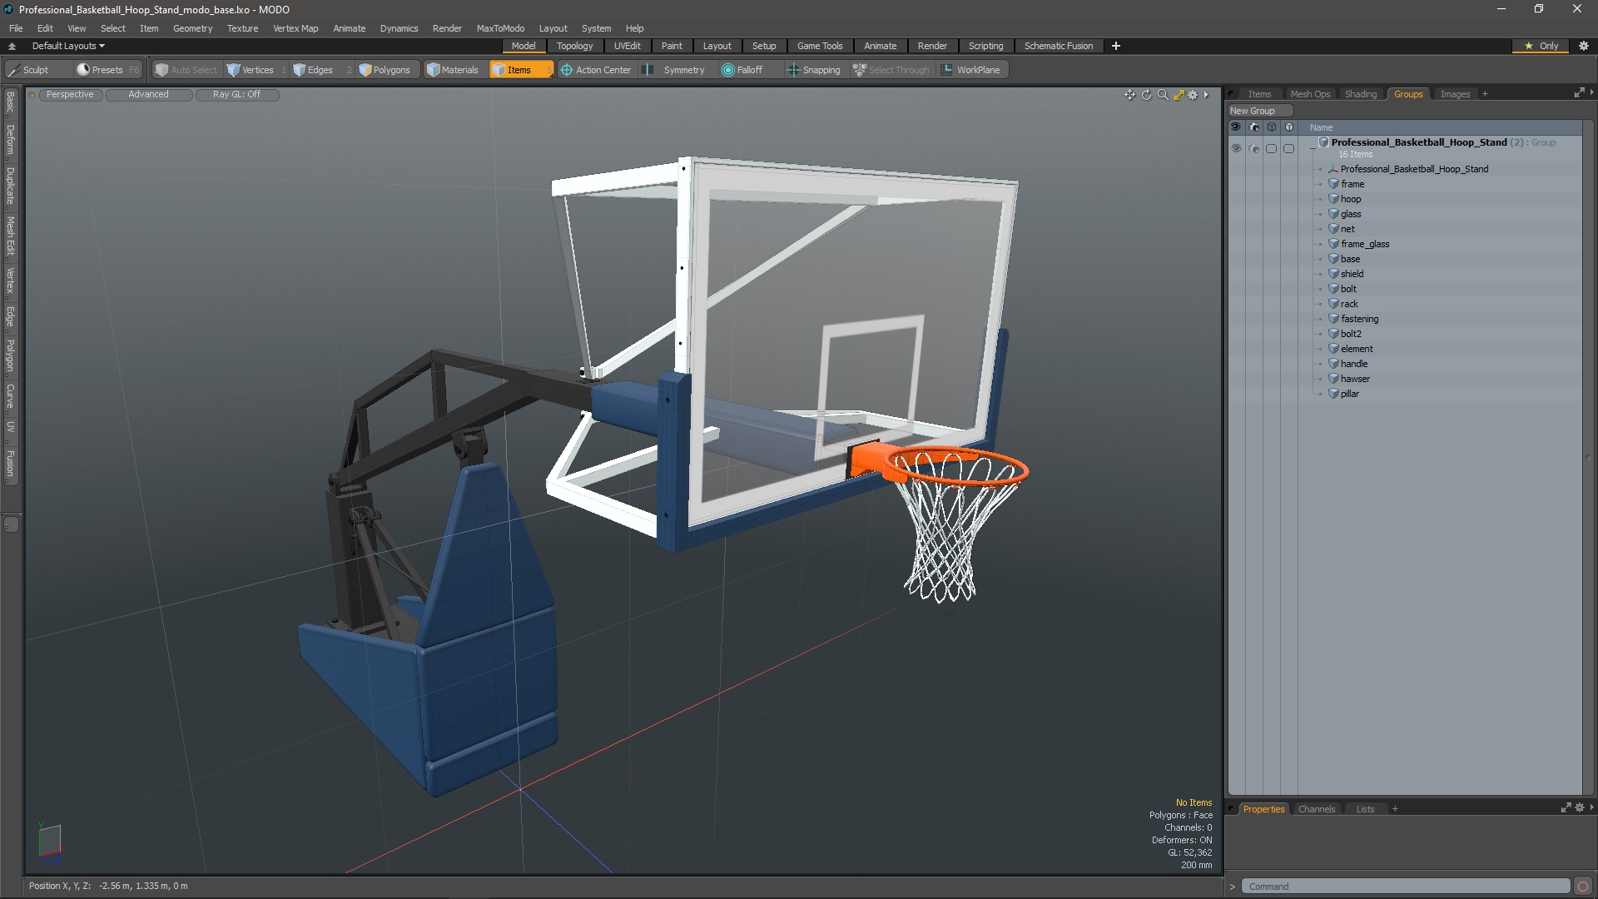Open the Geometry menu
Image resolution: width=1598 pixels, height=899 pixels.
point(192,28)
